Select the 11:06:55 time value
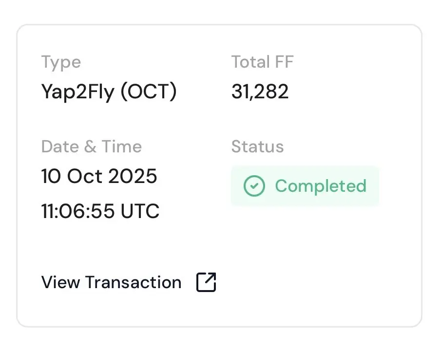 78,211
